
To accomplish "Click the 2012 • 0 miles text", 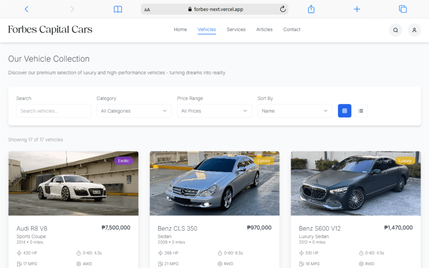I will click(312, 242).
